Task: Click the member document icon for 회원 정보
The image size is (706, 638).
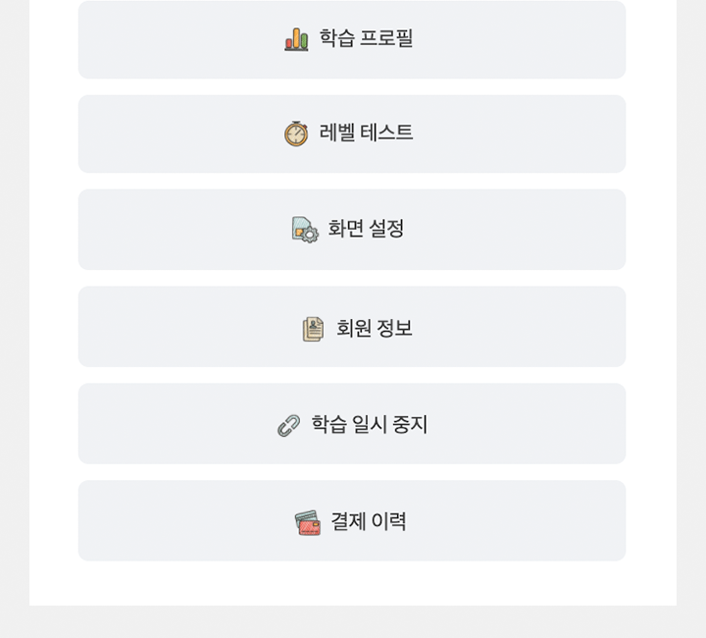Action: pos(313,329)
